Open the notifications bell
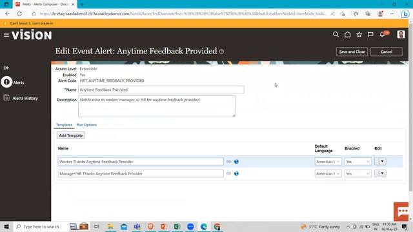413x232 pixels. tap(383, 34)
